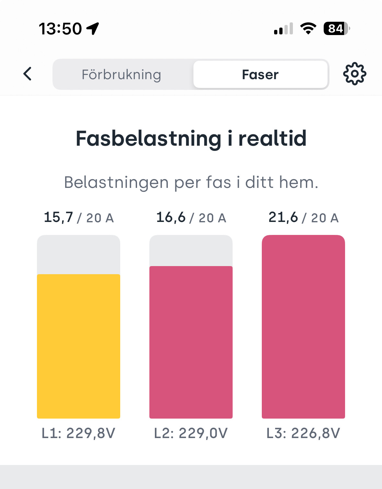Switch to the Förbrukning tab
The height and width of the screenshot is (489, 382).
point(122,74)
